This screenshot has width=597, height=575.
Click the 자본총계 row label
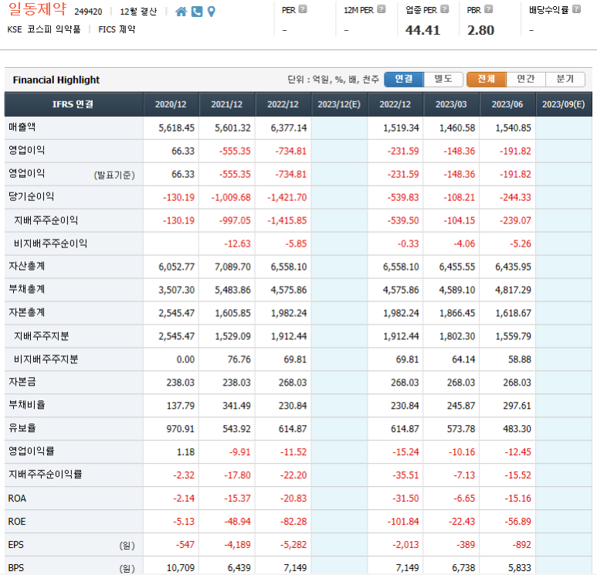pos(27,312)
